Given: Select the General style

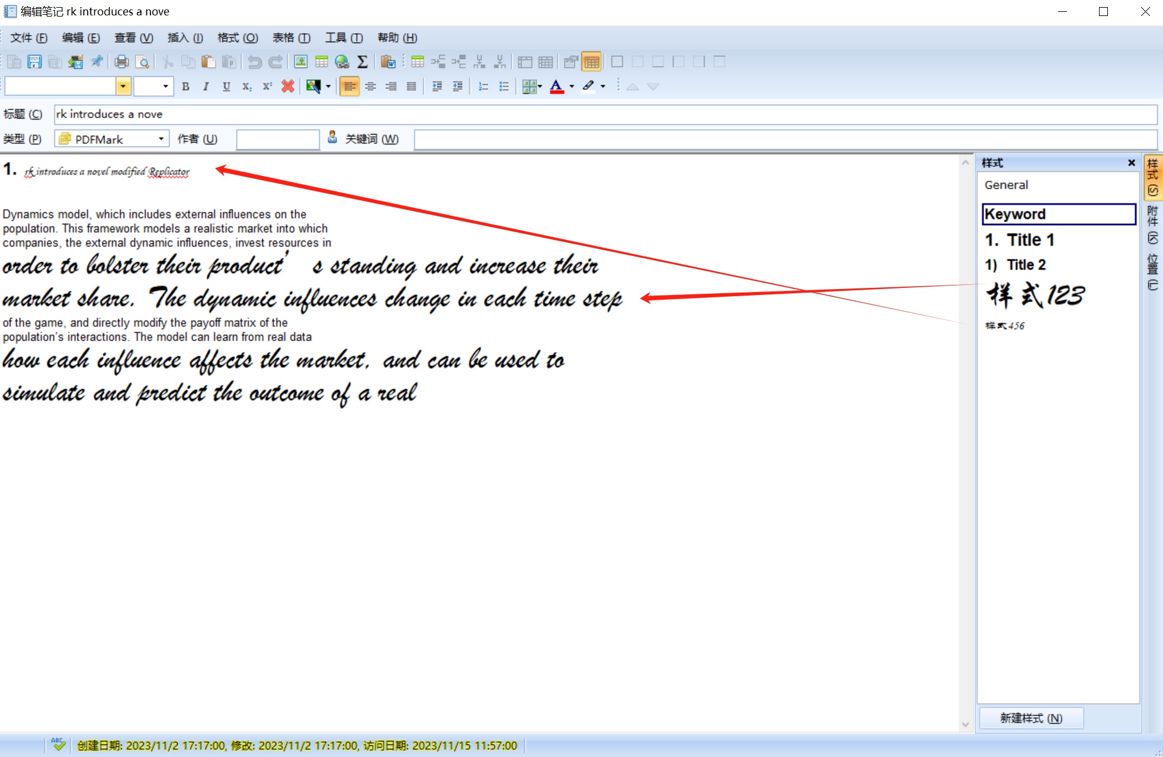Looking at the screenshot, I should 1007,185.
